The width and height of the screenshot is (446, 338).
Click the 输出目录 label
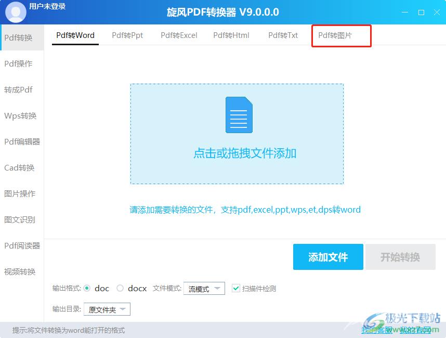point(67,309)
